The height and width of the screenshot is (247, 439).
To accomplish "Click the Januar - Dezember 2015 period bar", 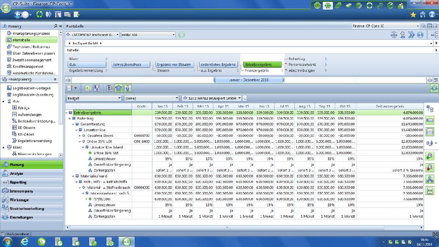I will click(x=248, y=80).
